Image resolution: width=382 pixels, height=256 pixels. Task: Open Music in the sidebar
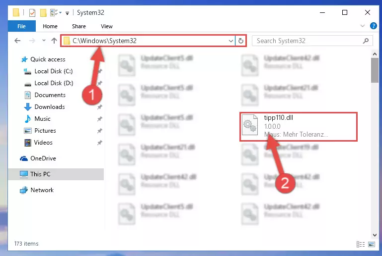pos(42,119)
